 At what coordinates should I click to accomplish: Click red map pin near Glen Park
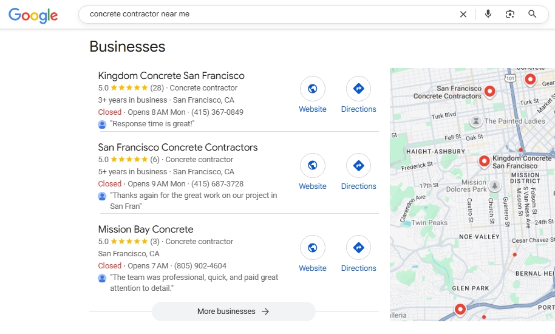pos(460,309)
